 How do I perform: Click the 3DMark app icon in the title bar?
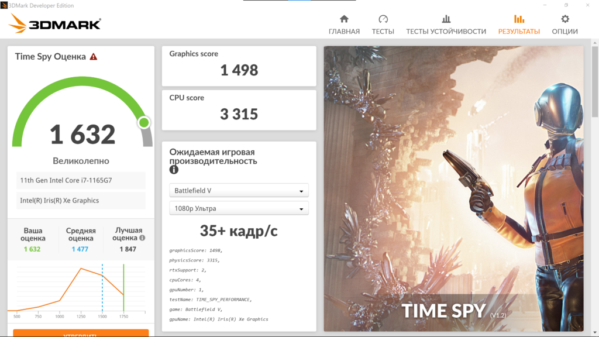tap(4, 5)
